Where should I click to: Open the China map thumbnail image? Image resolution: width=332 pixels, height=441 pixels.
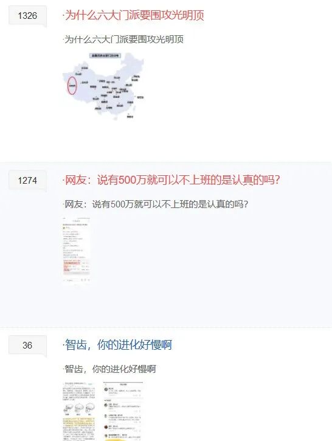click(x=103, y=86)
